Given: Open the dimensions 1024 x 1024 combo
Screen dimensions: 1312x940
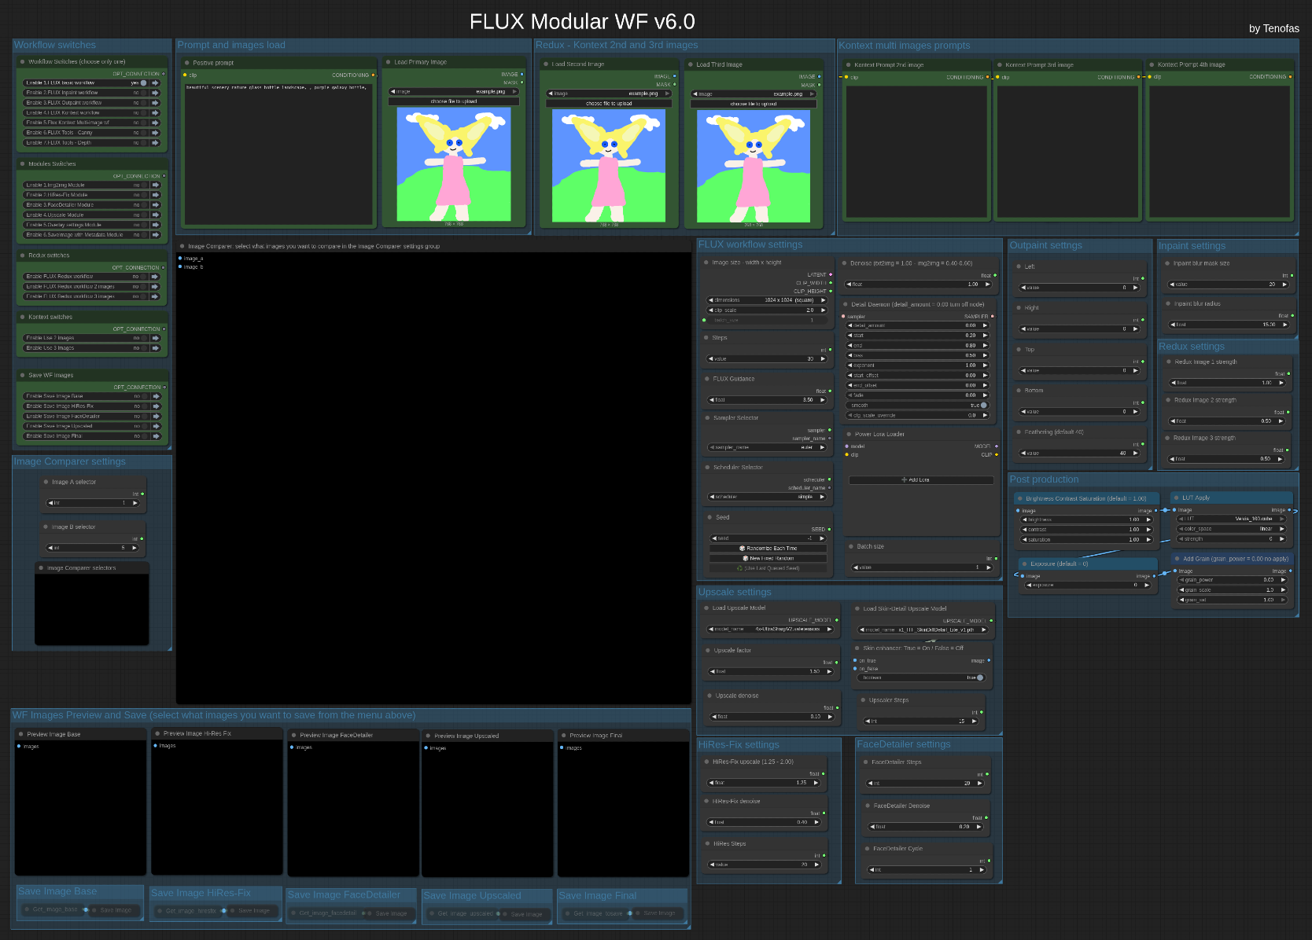Looking at the screenshot, I should (768, 300).
